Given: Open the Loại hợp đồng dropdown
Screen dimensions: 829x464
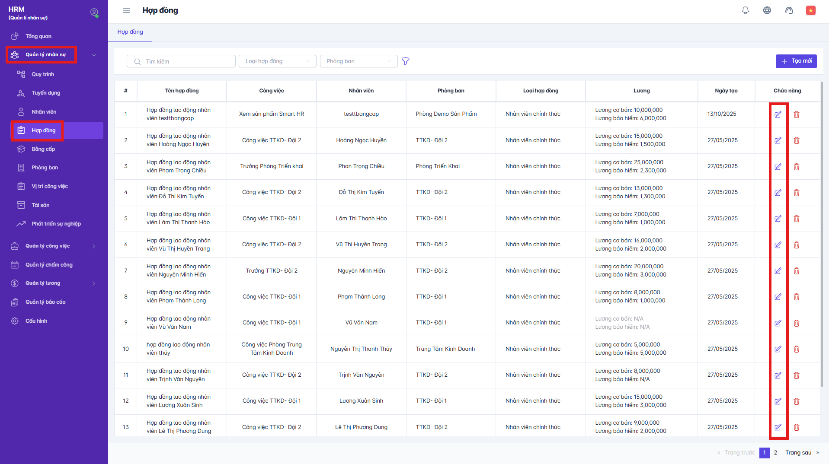Looking at the screenshot, I should (277, 61).
